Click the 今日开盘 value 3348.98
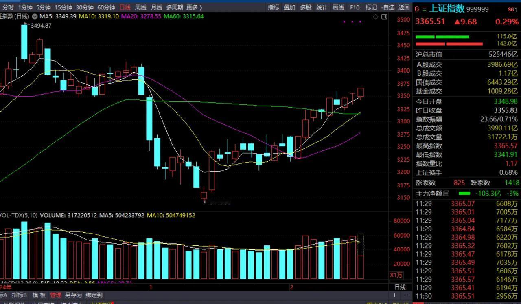The image size is (521, 304). 505,101
